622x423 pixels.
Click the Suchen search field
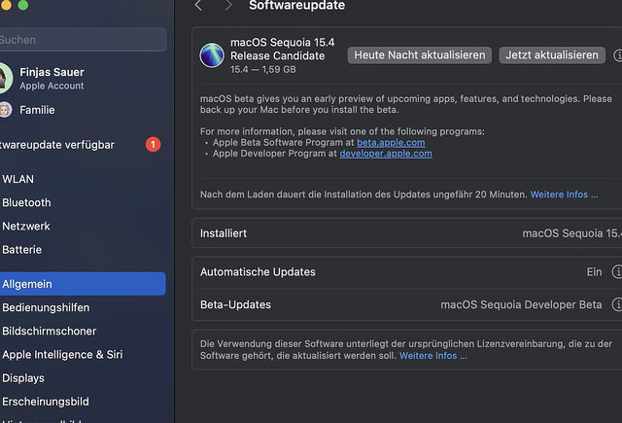click(83, 40)
